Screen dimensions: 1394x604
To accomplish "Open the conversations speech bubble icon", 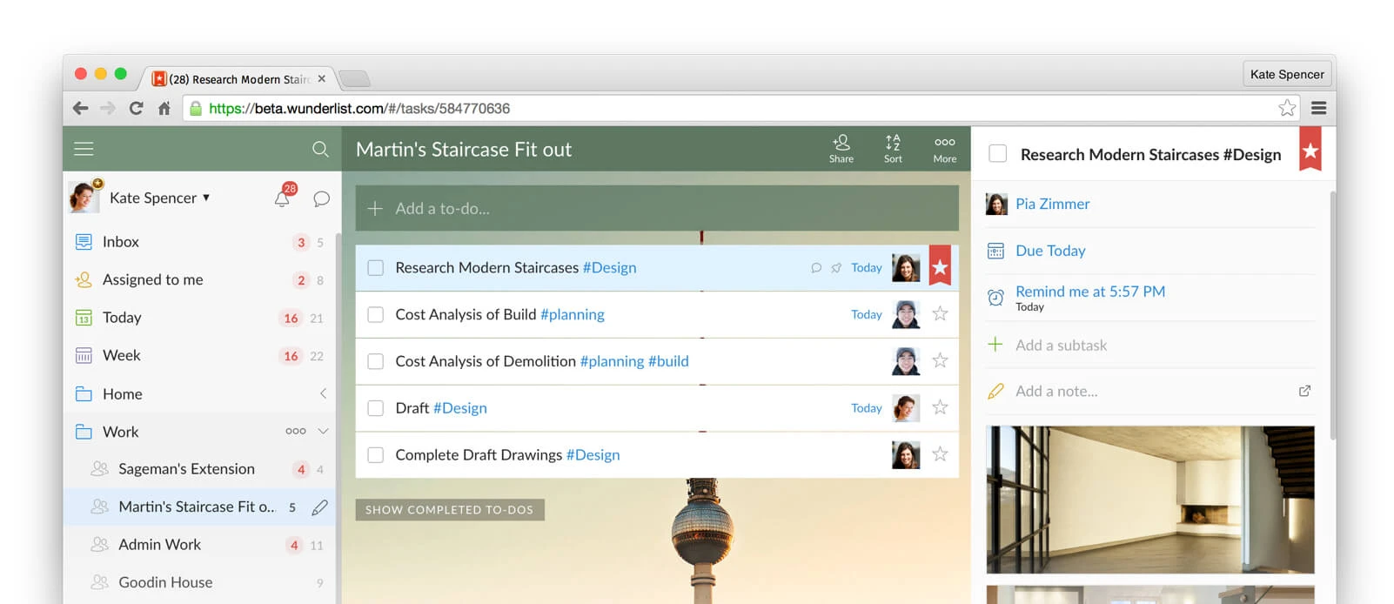I will coord(321,198).
